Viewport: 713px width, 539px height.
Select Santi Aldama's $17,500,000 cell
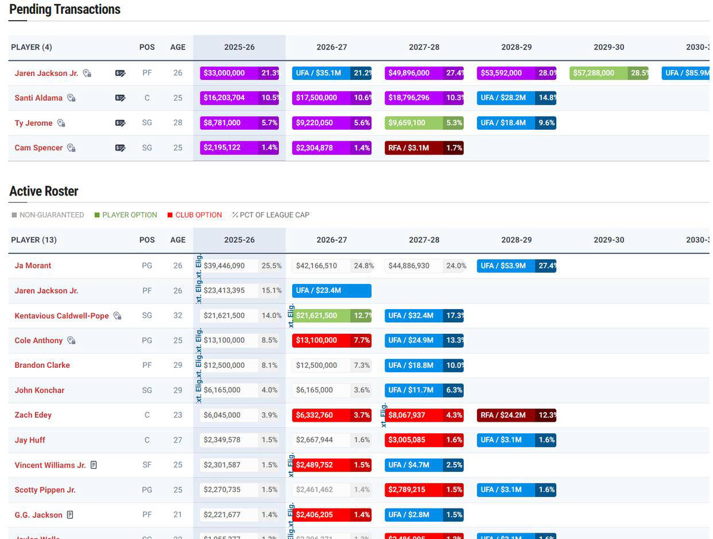[x=332, y=98]
